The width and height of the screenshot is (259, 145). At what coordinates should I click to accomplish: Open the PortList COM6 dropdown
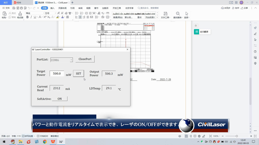tap(71, 60)
